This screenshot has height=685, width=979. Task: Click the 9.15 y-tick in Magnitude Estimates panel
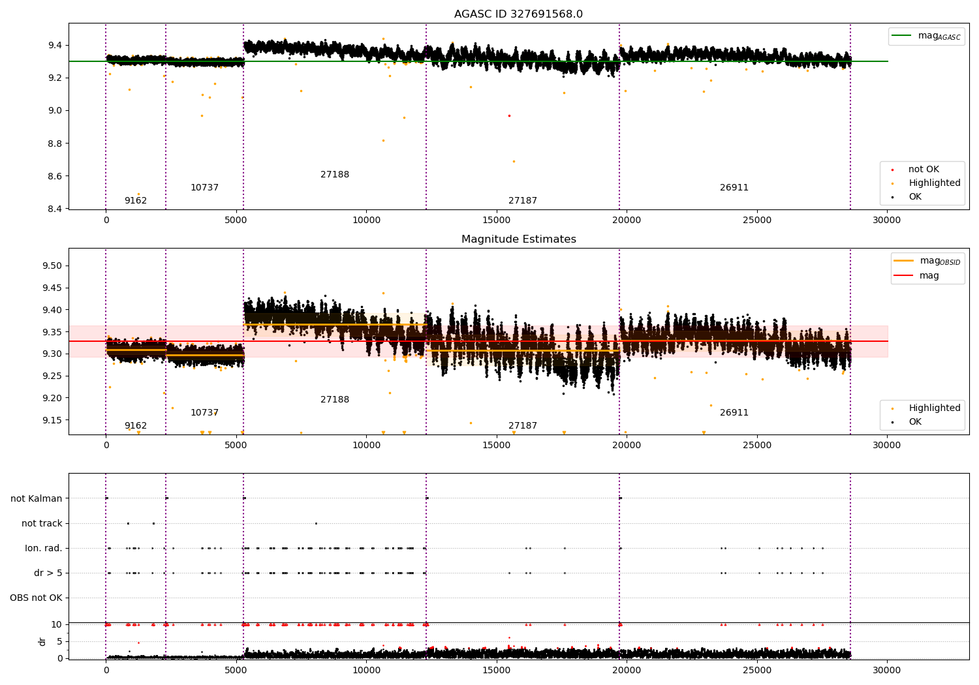coord(52,421)
